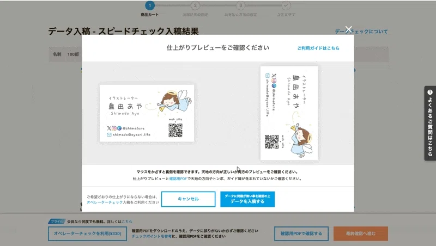Click the データ入稿 - スピードチェック入稿結果 page title
This screenshot has height=246, width=436.
[124, 31]
